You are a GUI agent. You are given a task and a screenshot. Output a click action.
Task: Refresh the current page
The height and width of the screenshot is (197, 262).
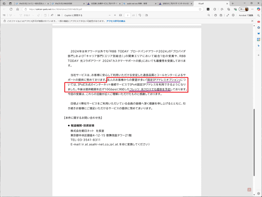pyautogui.click(x=11, y=9)
